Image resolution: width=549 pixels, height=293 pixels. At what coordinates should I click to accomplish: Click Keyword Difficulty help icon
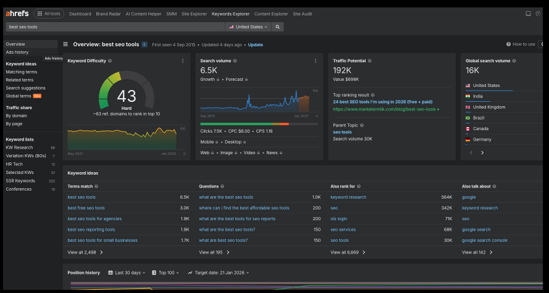(x=110, y=61)
